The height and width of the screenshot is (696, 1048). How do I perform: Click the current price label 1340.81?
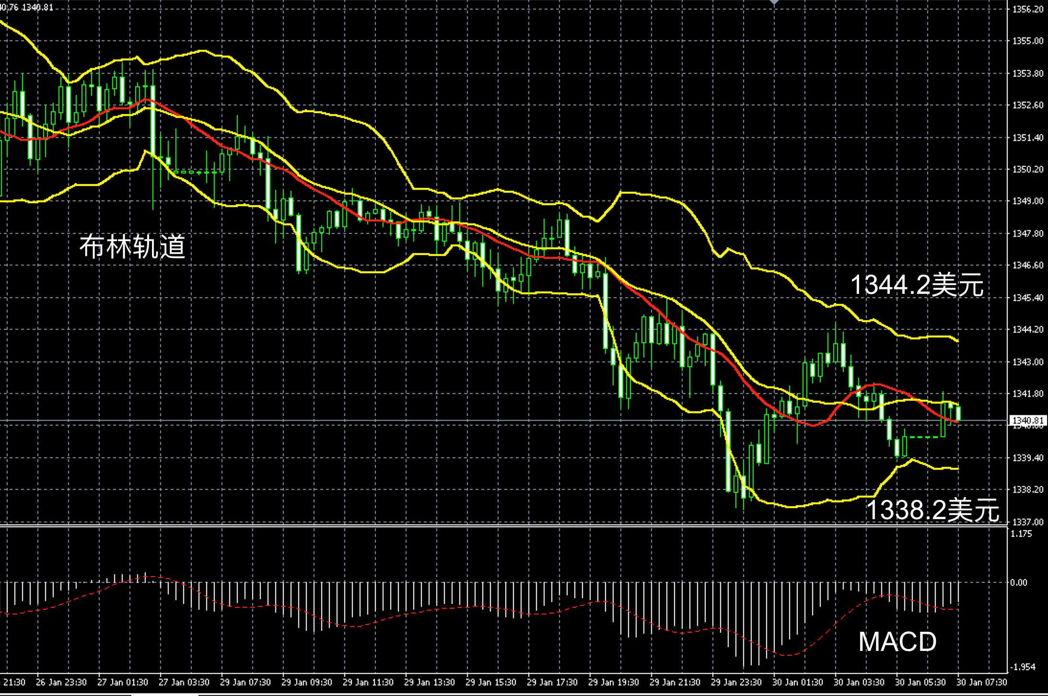(x=1026, y=421)
